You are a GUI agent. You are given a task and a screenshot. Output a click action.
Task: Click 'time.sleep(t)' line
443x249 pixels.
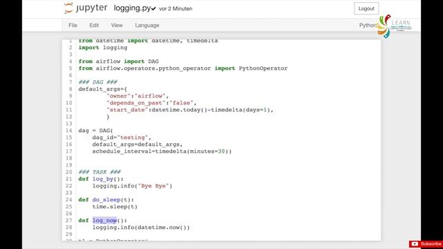point(115,207)
